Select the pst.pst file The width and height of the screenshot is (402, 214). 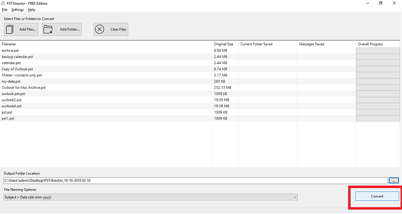(x=7, y=112)
